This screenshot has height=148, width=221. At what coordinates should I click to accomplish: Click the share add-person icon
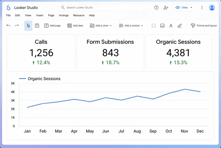coord(166,7)
